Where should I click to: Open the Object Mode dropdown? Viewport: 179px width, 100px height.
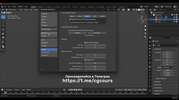(12, 10)
